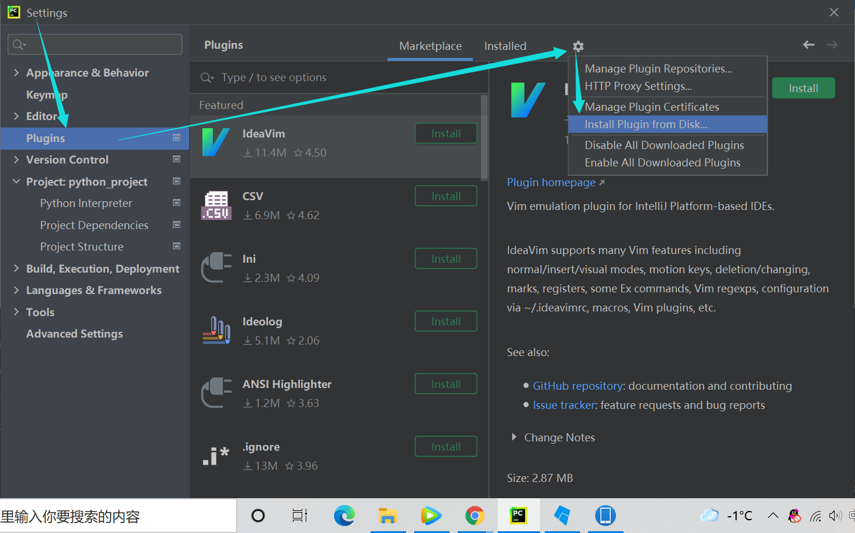This screenshot has width=855, height=533.
Task: Switch to the Installed tab
Action: (505, 46)
